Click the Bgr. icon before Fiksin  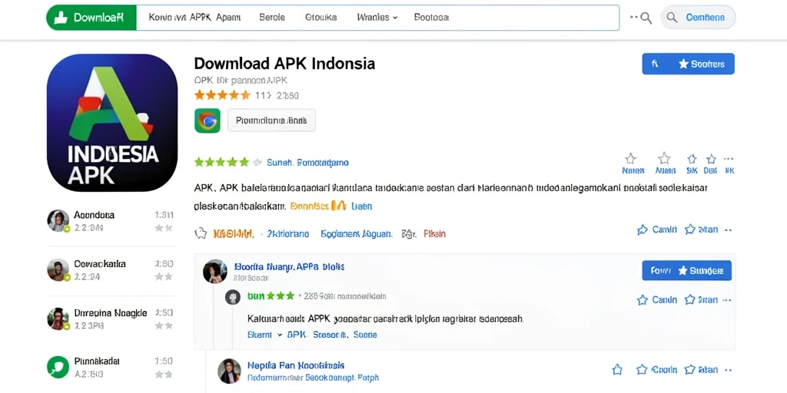[409, 233]
